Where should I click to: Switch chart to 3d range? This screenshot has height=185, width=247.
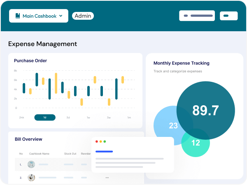(68, 118)
